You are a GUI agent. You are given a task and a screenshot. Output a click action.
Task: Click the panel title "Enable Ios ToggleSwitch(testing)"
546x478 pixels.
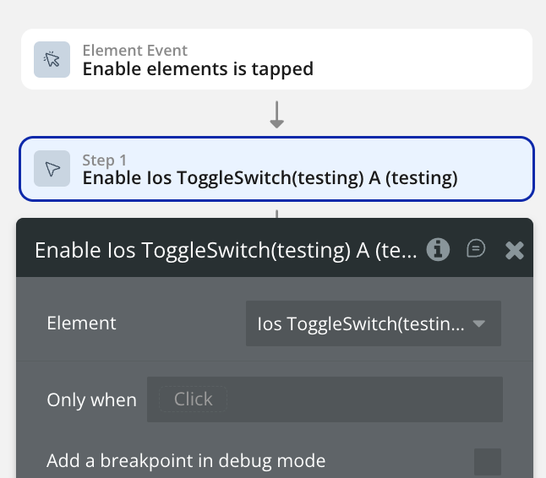coord(226,250)
